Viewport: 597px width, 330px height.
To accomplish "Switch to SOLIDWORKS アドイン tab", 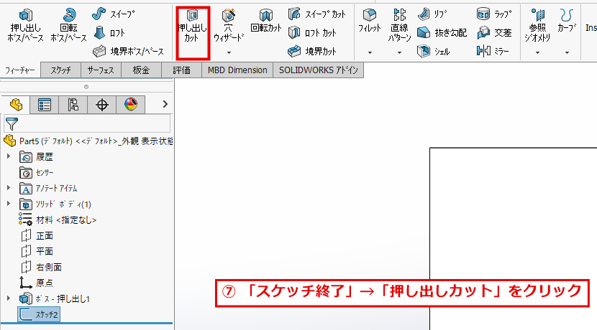I will (x=319, y=70).
